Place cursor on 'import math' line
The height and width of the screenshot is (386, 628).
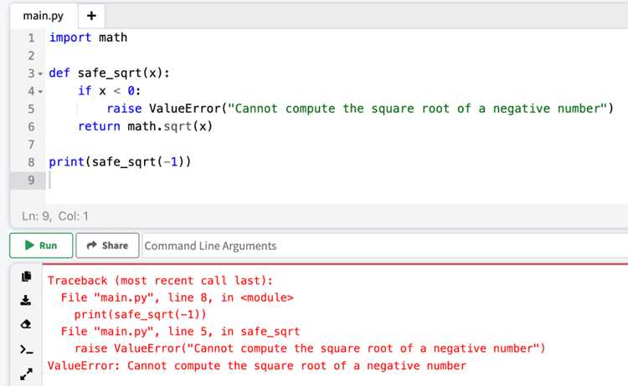click(88, 38)
